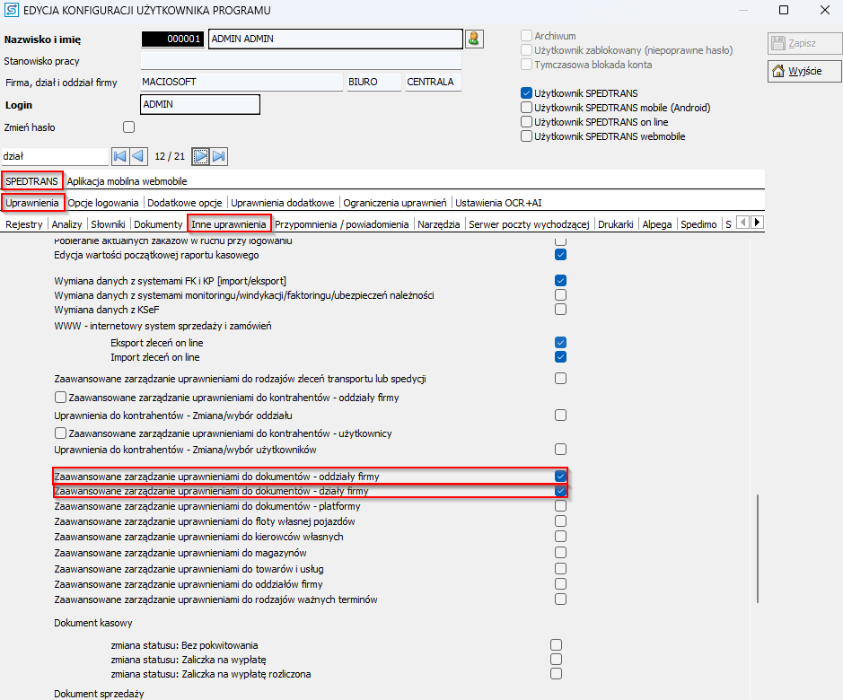Go to previous search result arrow
843x700 pixels.
[137, 156]
